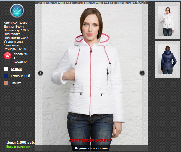Open the navy jacket back thumbnail
181x152 pixels.
(x=168, y=59)
